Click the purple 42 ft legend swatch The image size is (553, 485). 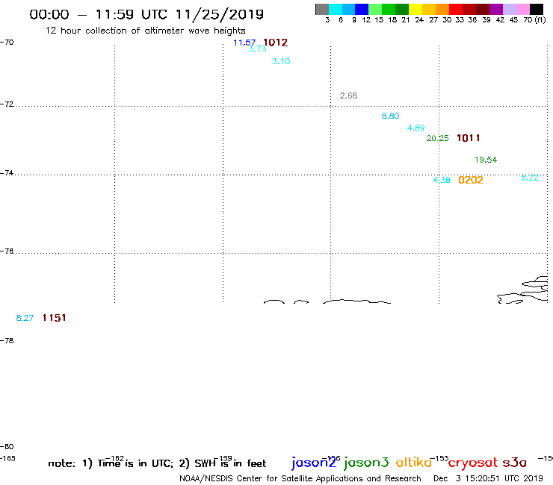496,9
